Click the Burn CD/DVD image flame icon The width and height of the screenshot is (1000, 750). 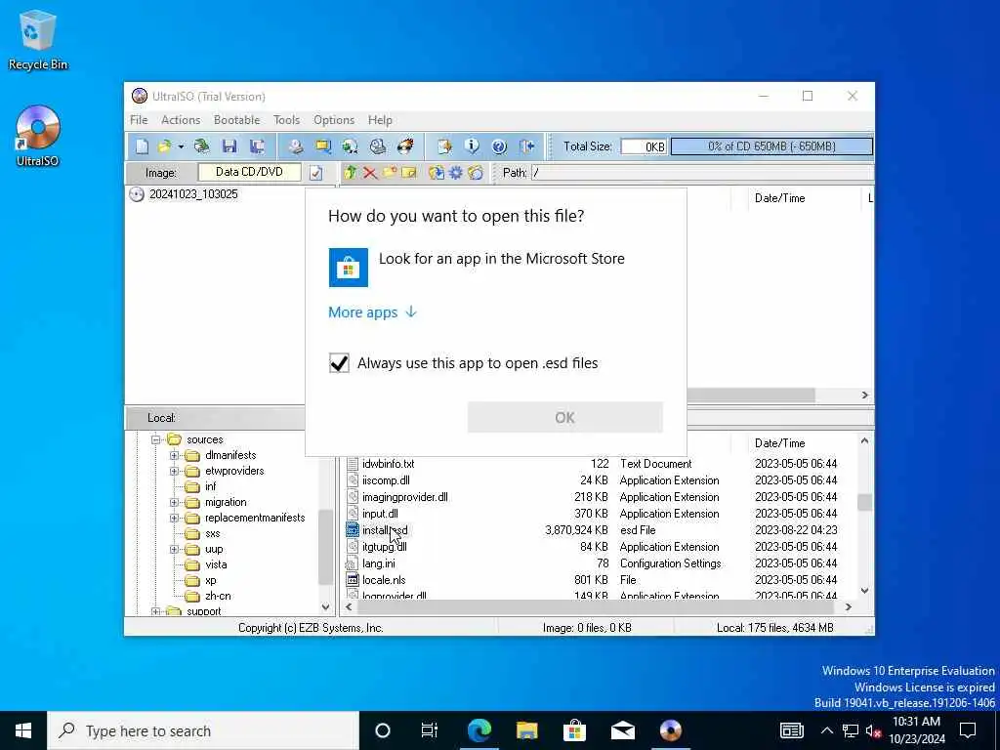[405, 146]
